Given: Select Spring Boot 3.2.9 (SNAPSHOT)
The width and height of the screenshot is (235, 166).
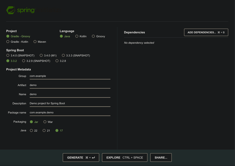Looking at the screenshot, I should coord(36,61).
